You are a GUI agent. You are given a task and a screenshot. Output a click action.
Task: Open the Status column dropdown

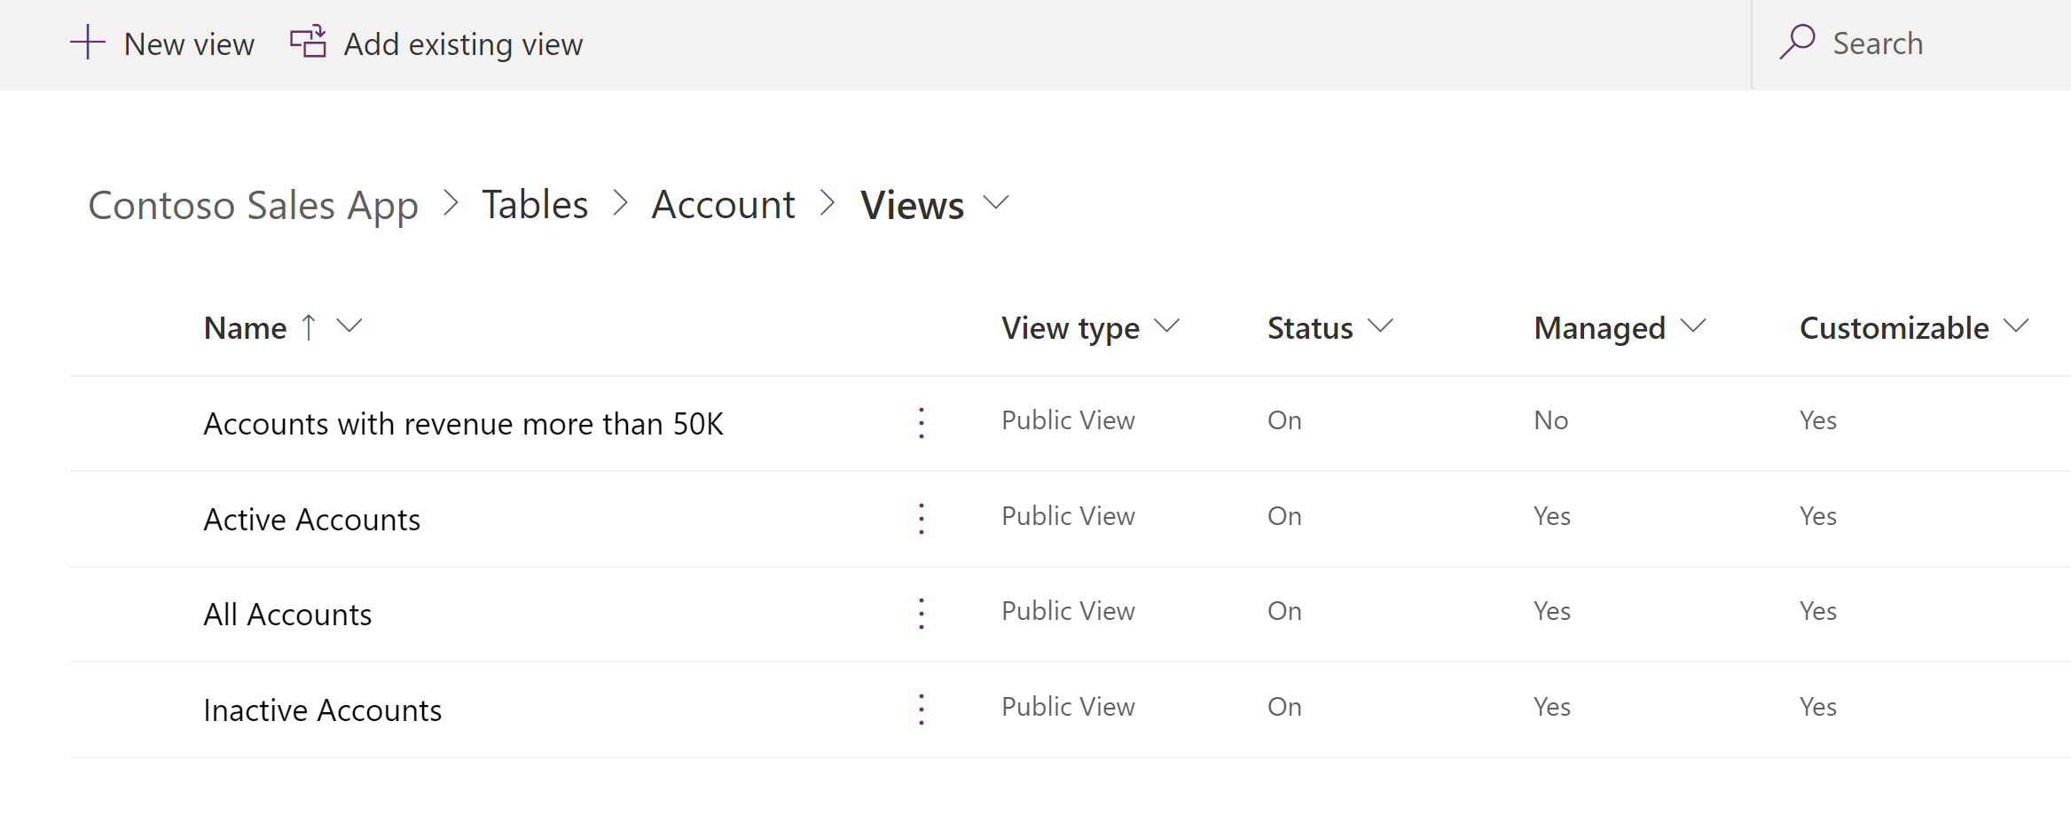1381,326
